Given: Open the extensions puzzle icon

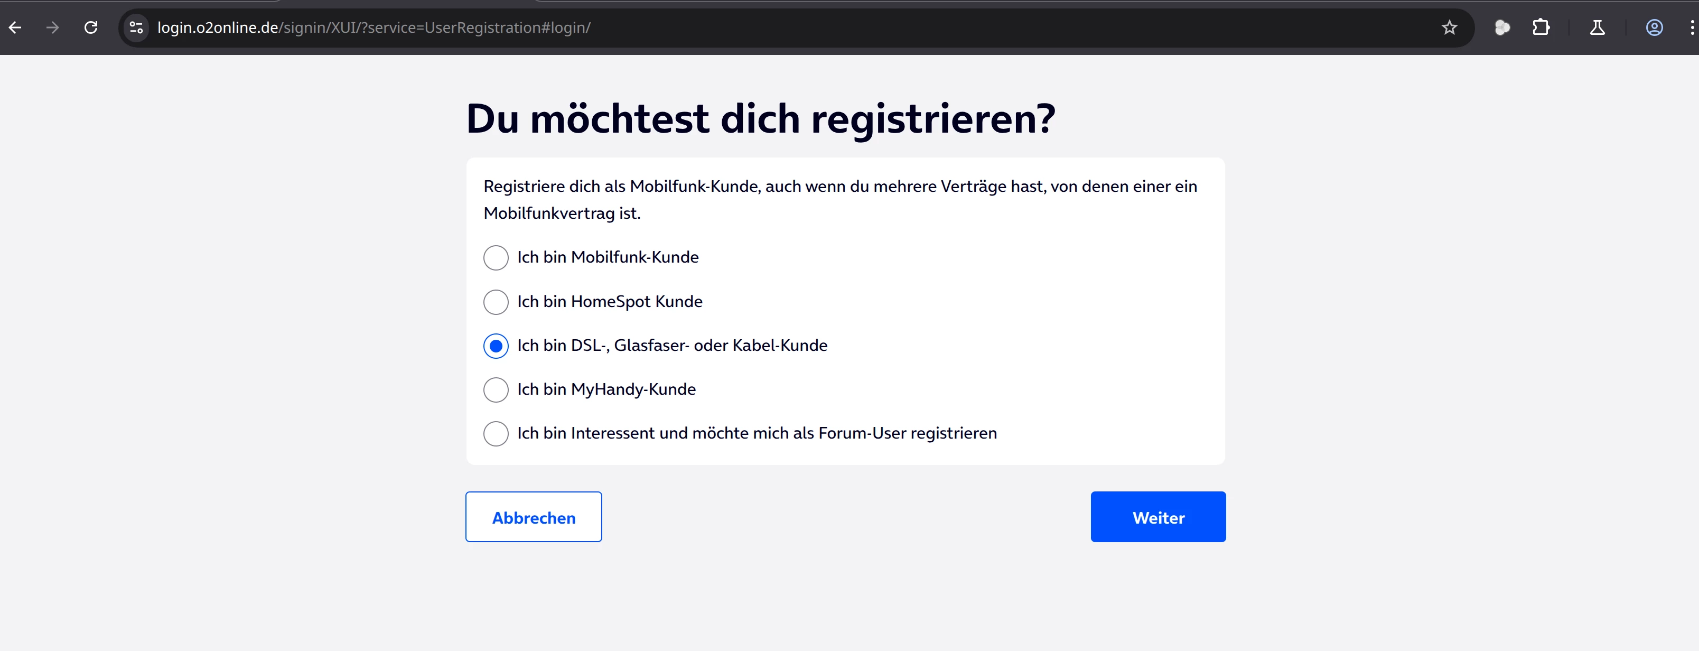Looking at the screenshot, I should click(1541, 27).
